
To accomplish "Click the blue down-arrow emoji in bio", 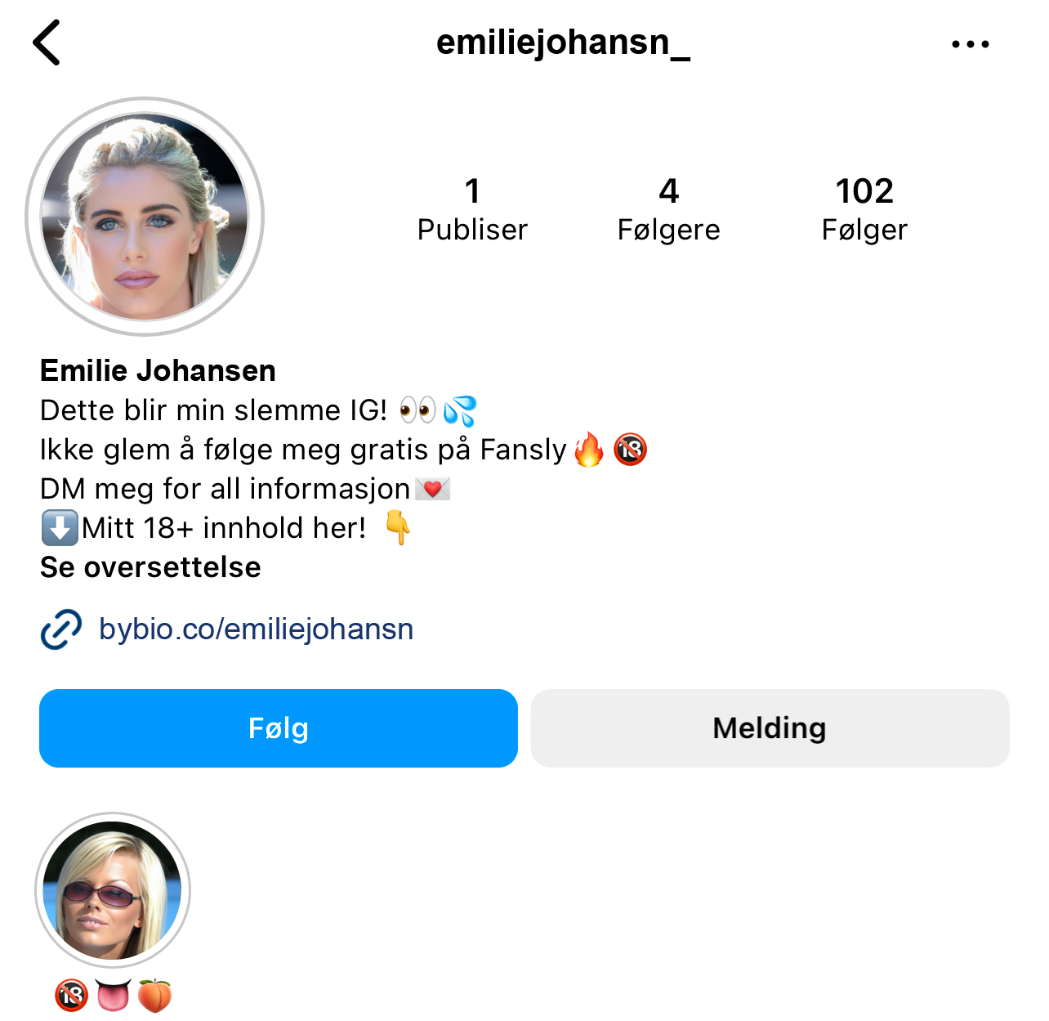I will 60,527.
